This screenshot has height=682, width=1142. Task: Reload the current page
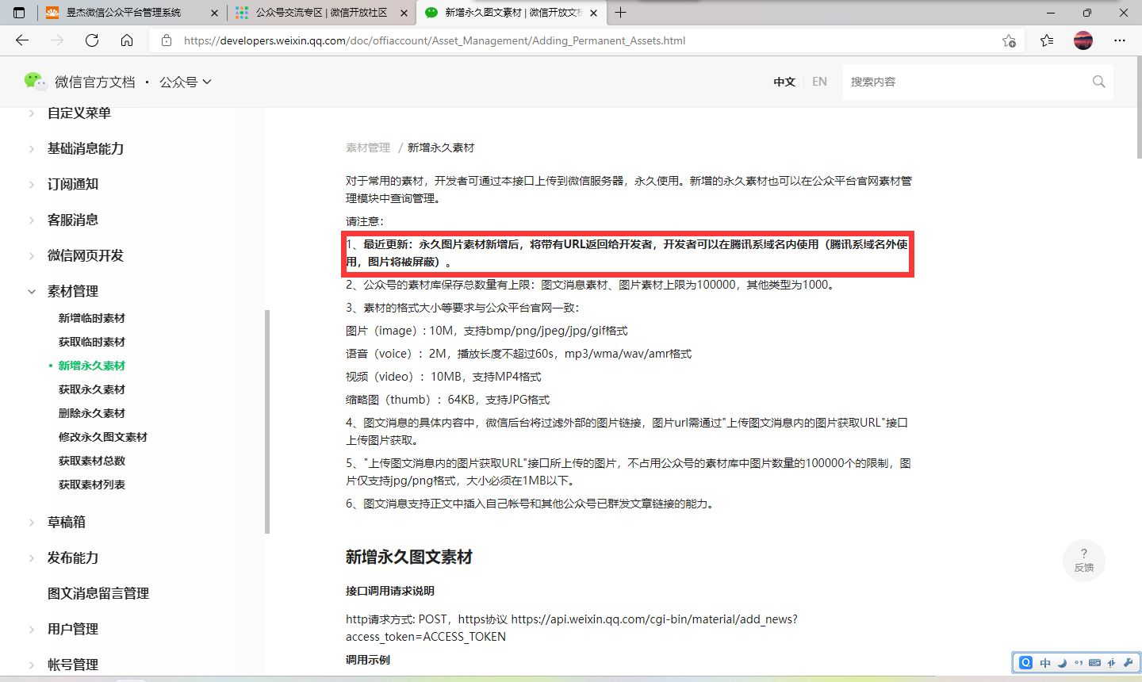92,40
